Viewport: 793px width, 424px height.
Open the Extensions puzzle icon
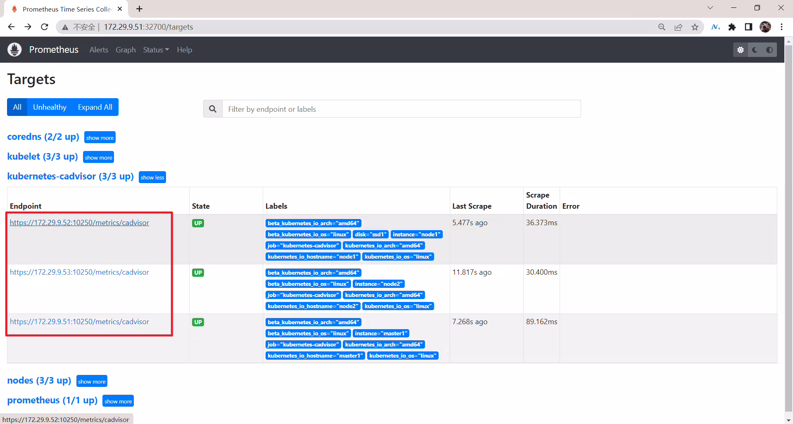click(732, 27)
